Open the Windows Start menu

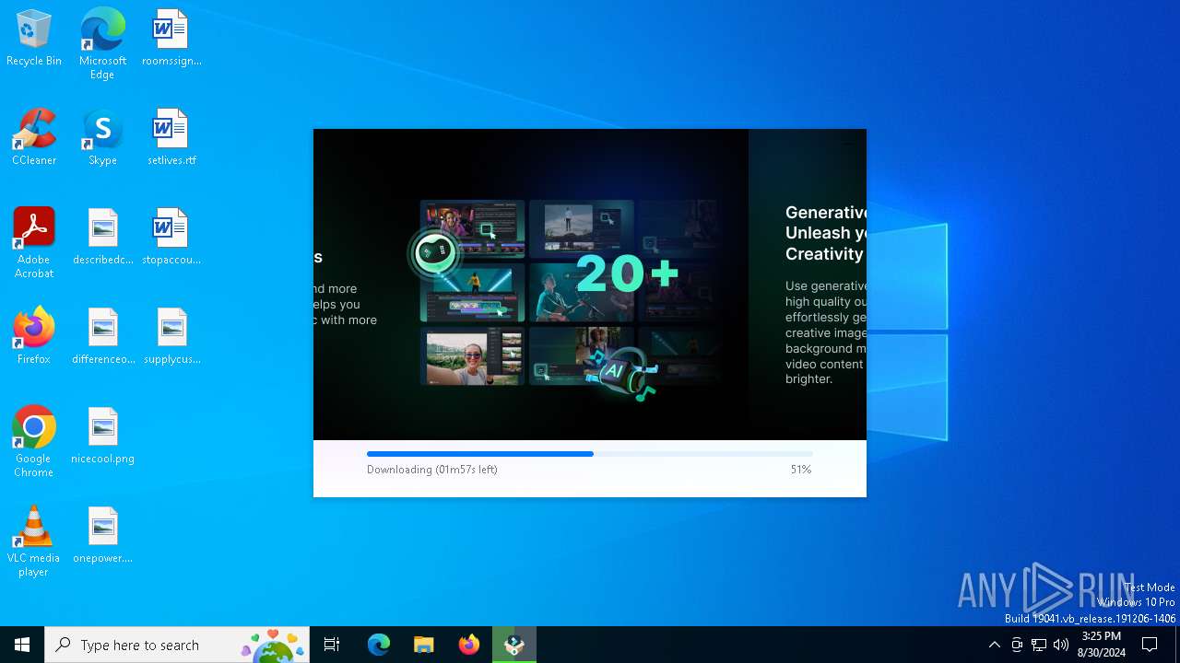click(x=22, y=645)
